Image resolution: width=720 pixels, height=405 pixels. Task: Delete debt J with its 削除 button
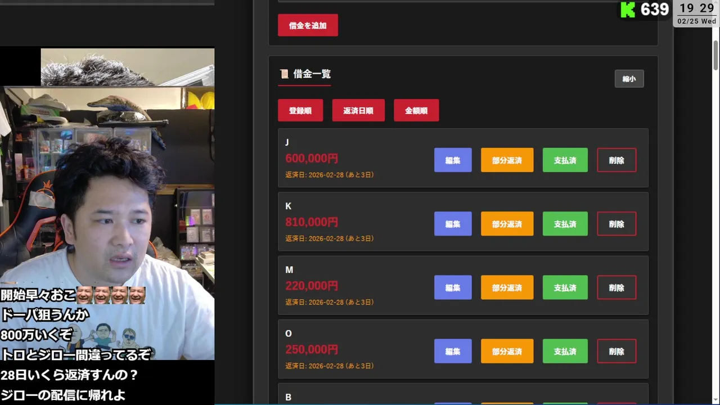tap(616, 160)
